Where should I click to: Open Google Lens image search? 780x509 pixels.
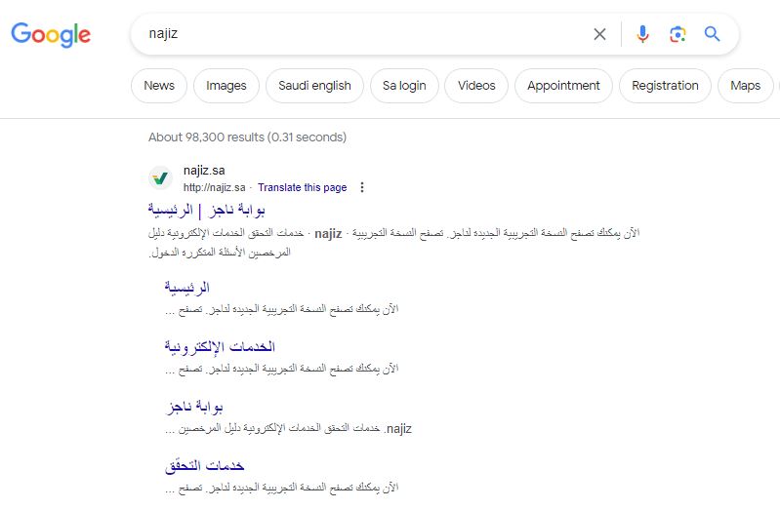(x=677, y=34)
